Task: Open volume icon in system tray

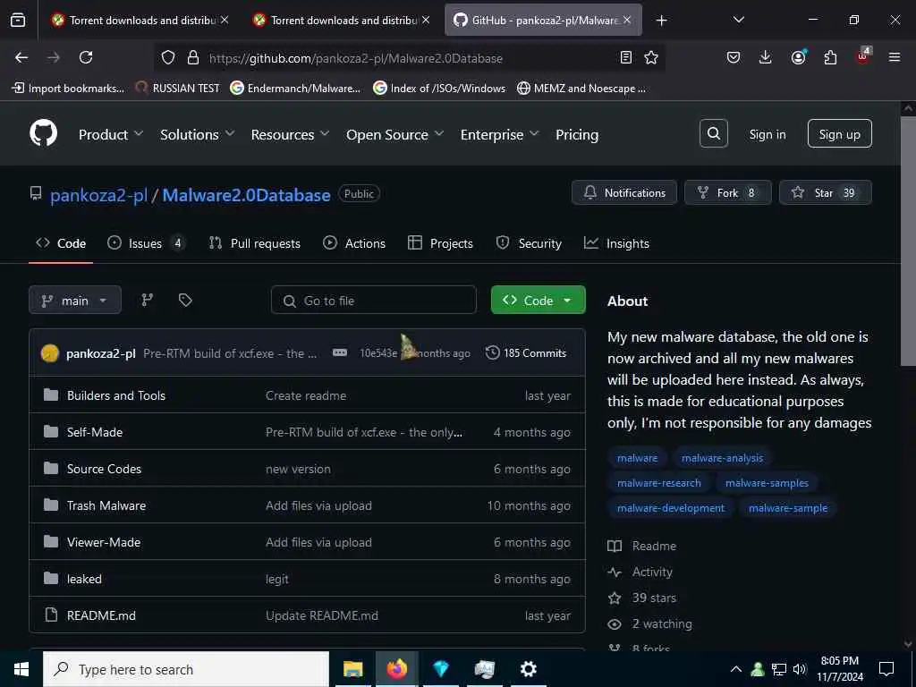Action: pyautogui.click(x=800, y=669)
